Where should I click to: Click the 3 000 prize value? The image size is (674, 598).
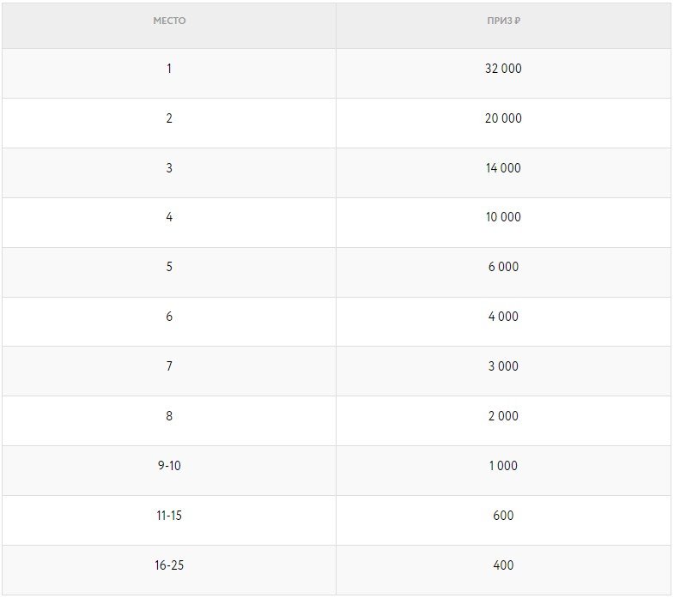click(503, 366)
